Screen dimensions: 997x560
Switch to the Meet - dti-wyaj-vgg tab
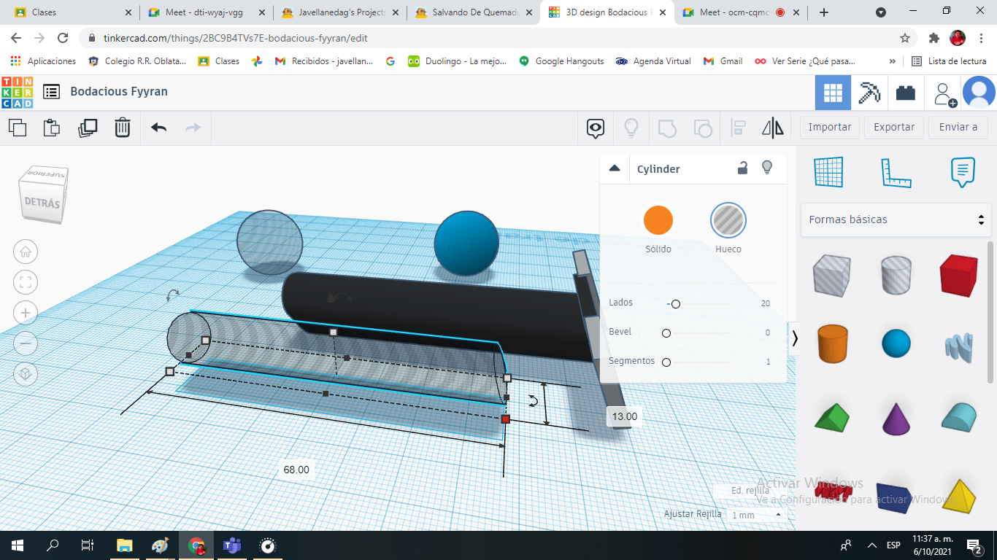click(205, 12)
